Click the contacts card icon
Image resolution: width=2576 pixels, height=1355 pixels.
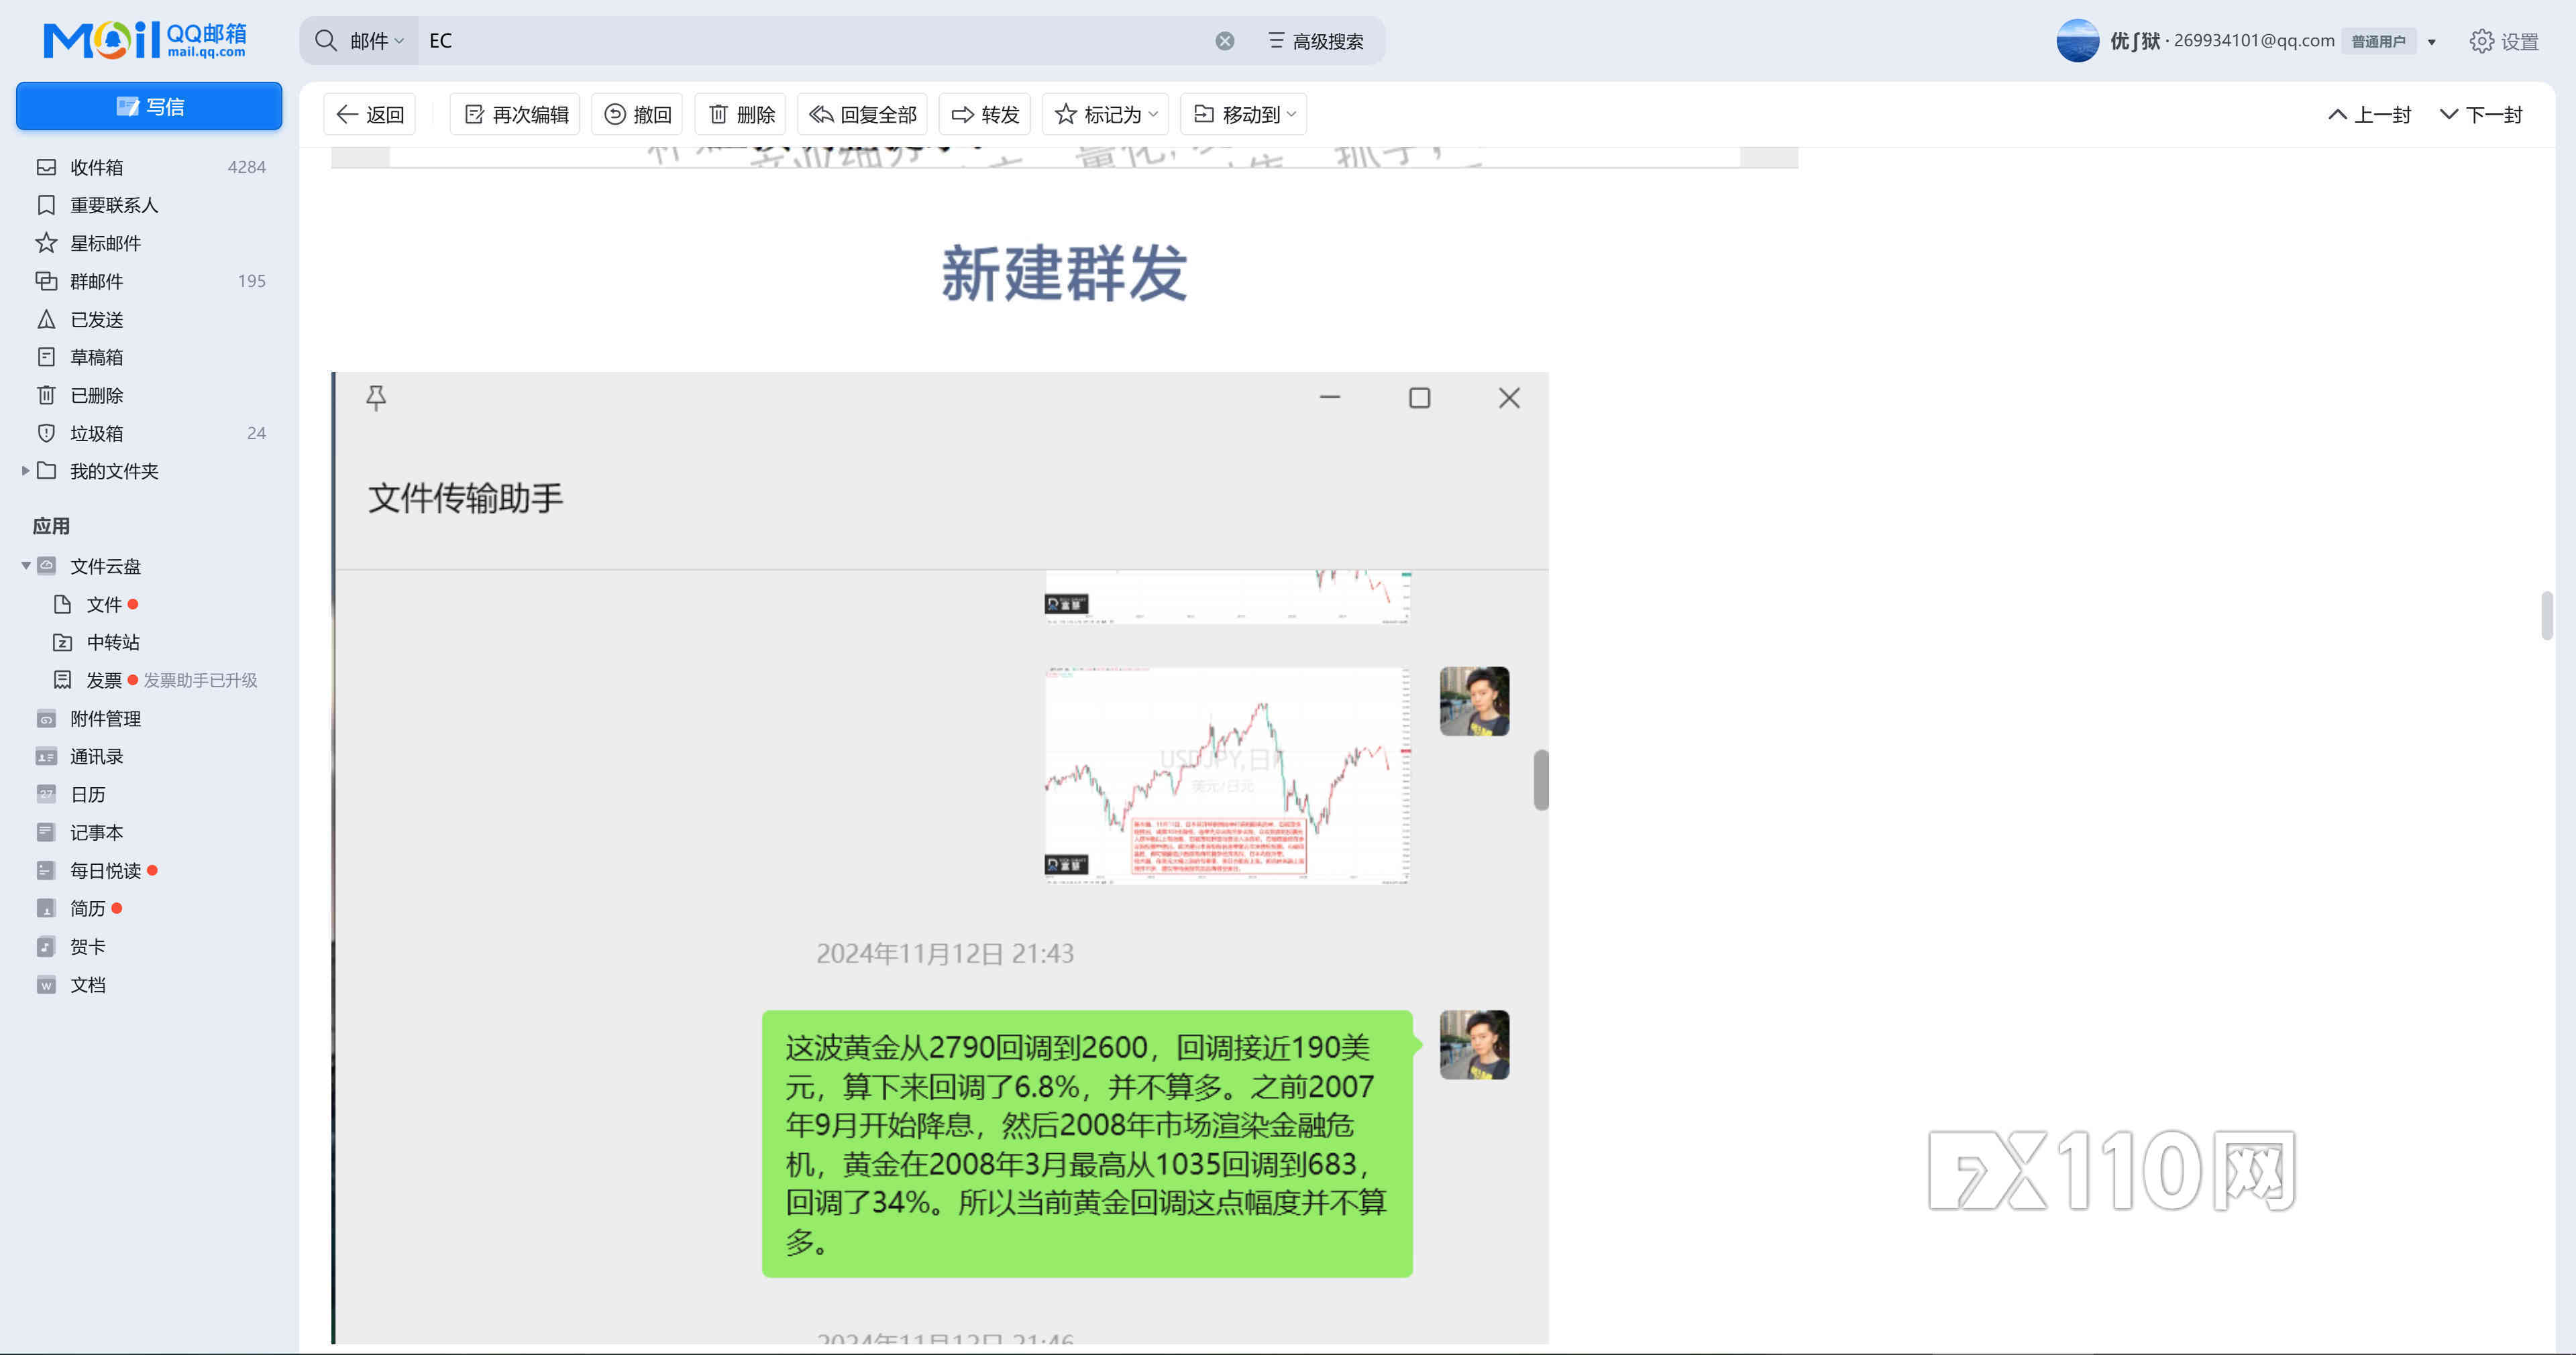click(x=46, y=756)
